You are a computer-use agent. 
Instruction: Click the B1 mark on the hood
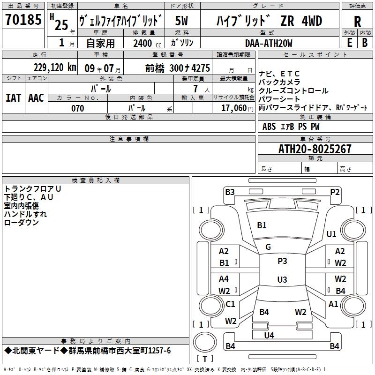tap(262, 225)
